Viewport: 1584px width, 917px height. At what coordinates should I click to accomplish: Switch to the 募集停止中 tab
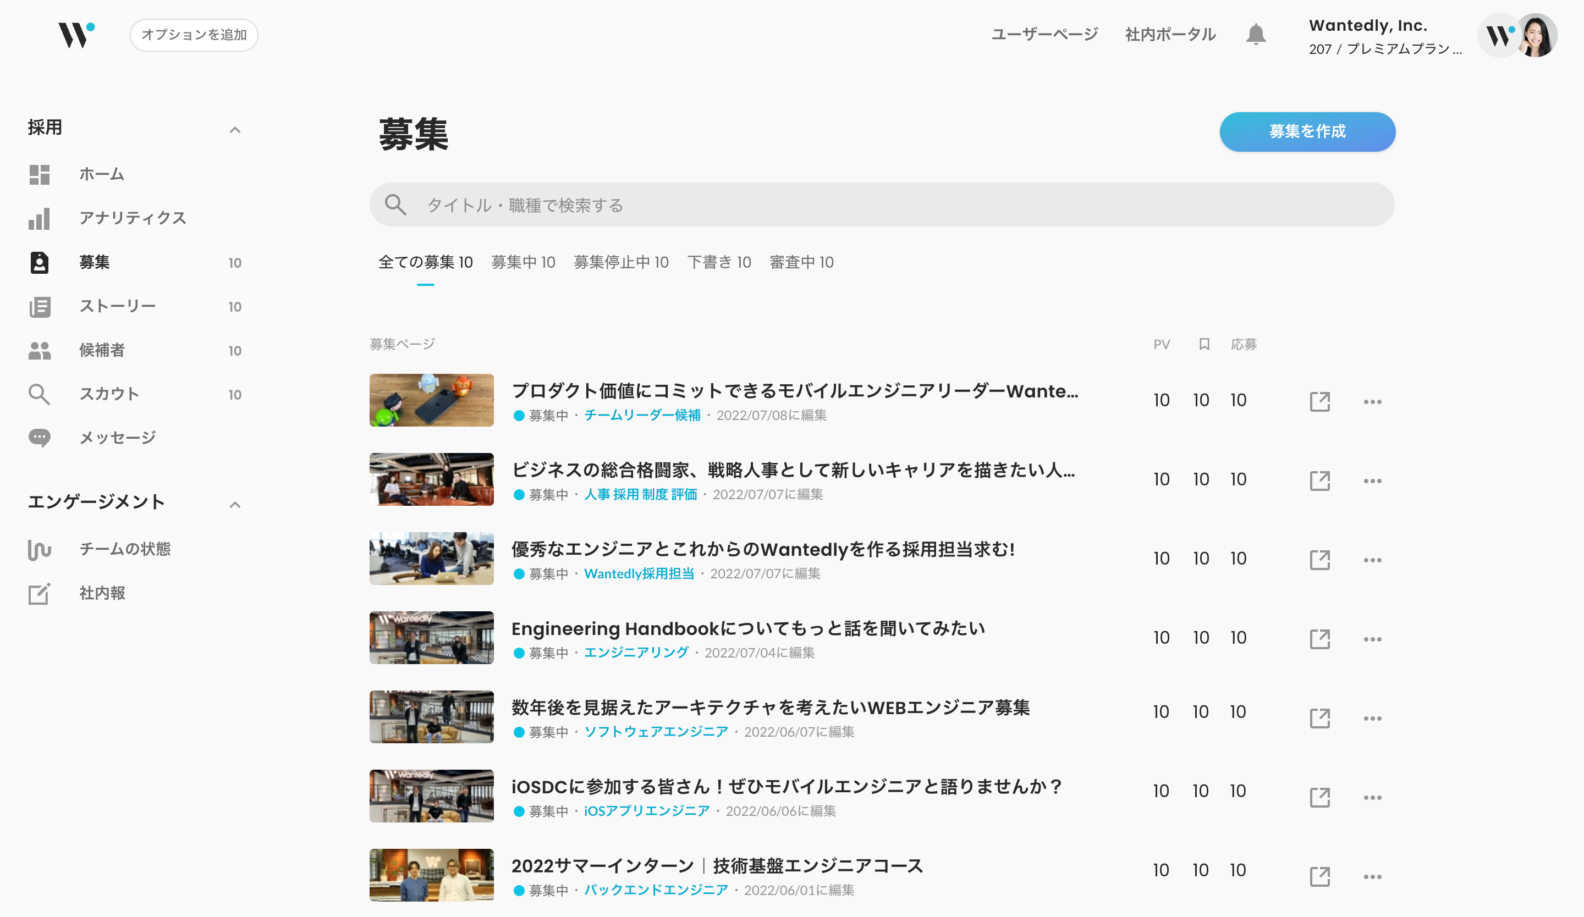[x=621, y=262]
